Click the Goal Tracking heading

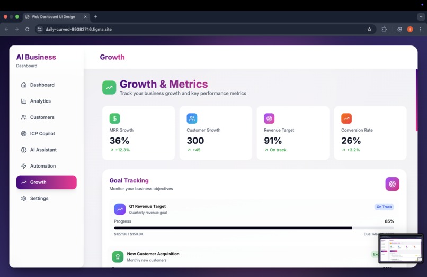pos(129,180)
